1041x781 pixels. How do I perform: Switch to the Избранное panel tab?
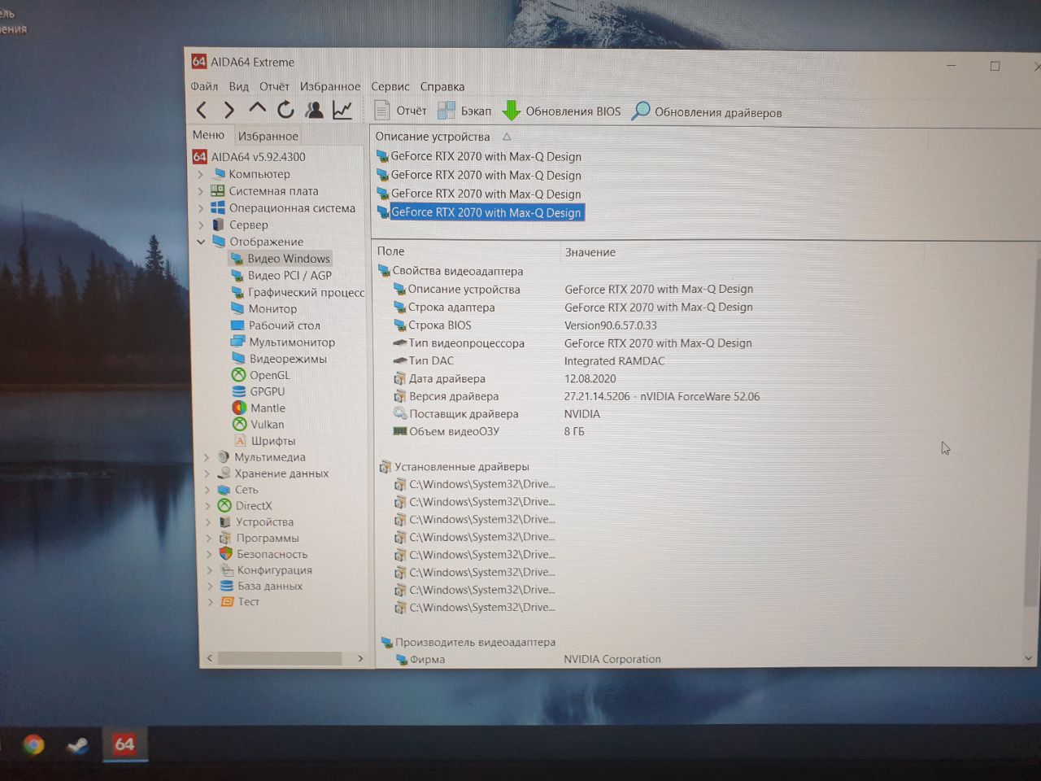pyautogui.click(x=268, y=136)
